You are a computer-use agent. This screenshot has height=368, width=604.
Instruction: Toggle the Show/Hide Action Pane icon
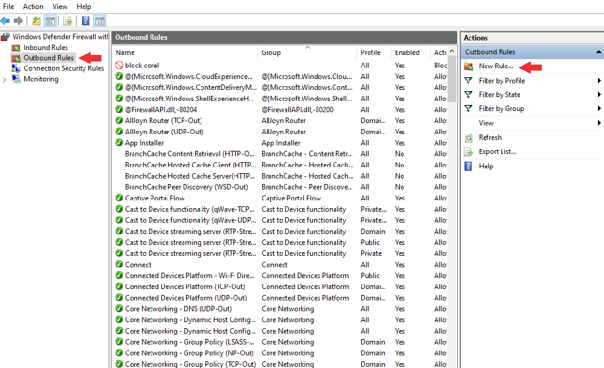[100, 21]
